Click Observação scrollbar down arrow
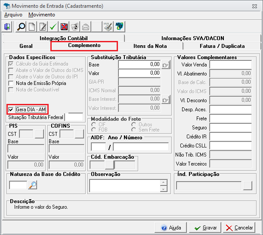Screen dimensions: 263x235 coord(164,189)
